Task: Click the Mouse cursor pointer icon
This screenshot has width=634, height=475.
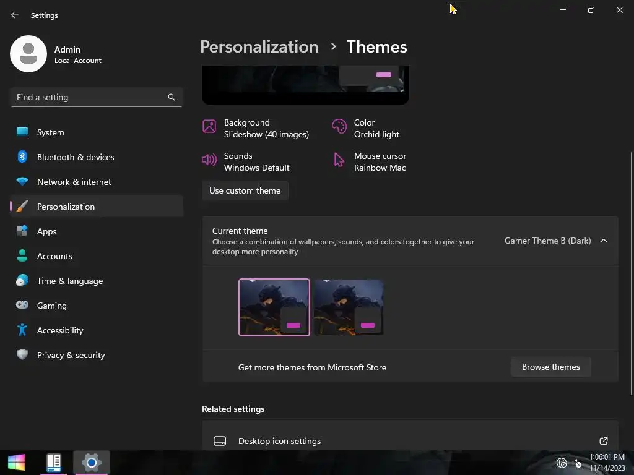Action: tap(339, 160)
